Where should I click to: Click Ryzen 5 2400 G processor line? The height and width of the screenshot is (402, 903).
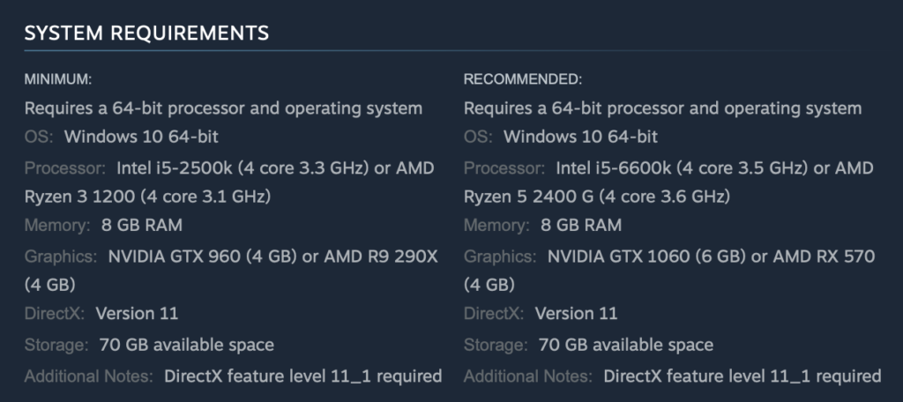click(x=597, y=197)
